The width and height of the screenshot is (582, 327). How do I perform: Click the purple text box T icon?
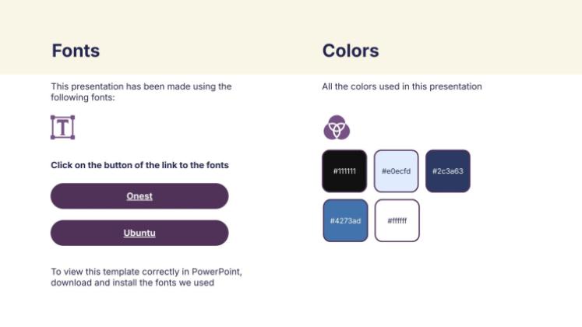(62, 127)
